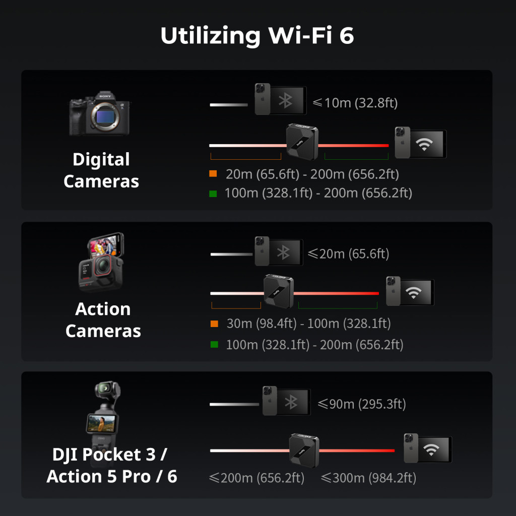Image resolution: width=516 pixels, height=516 pixels.
Task: Click the "Utilizing Wi-Fi 6" heading
Action: click(x=257, y=36)
